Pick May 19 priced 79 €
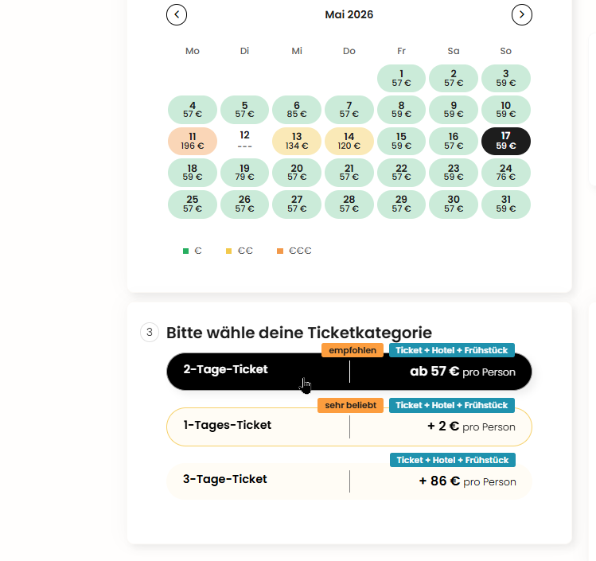Viewport: 596px width, 561px height. click(x=244, y=173)
